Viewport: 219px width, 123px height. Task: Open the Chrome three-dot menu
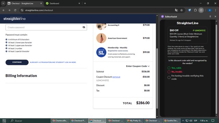[x=216, y=10]
